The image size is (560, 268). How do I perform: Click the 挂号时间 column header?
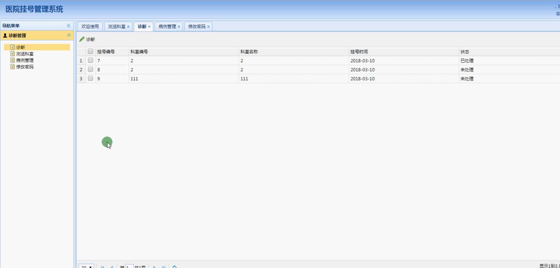click(x=403, y=52)
